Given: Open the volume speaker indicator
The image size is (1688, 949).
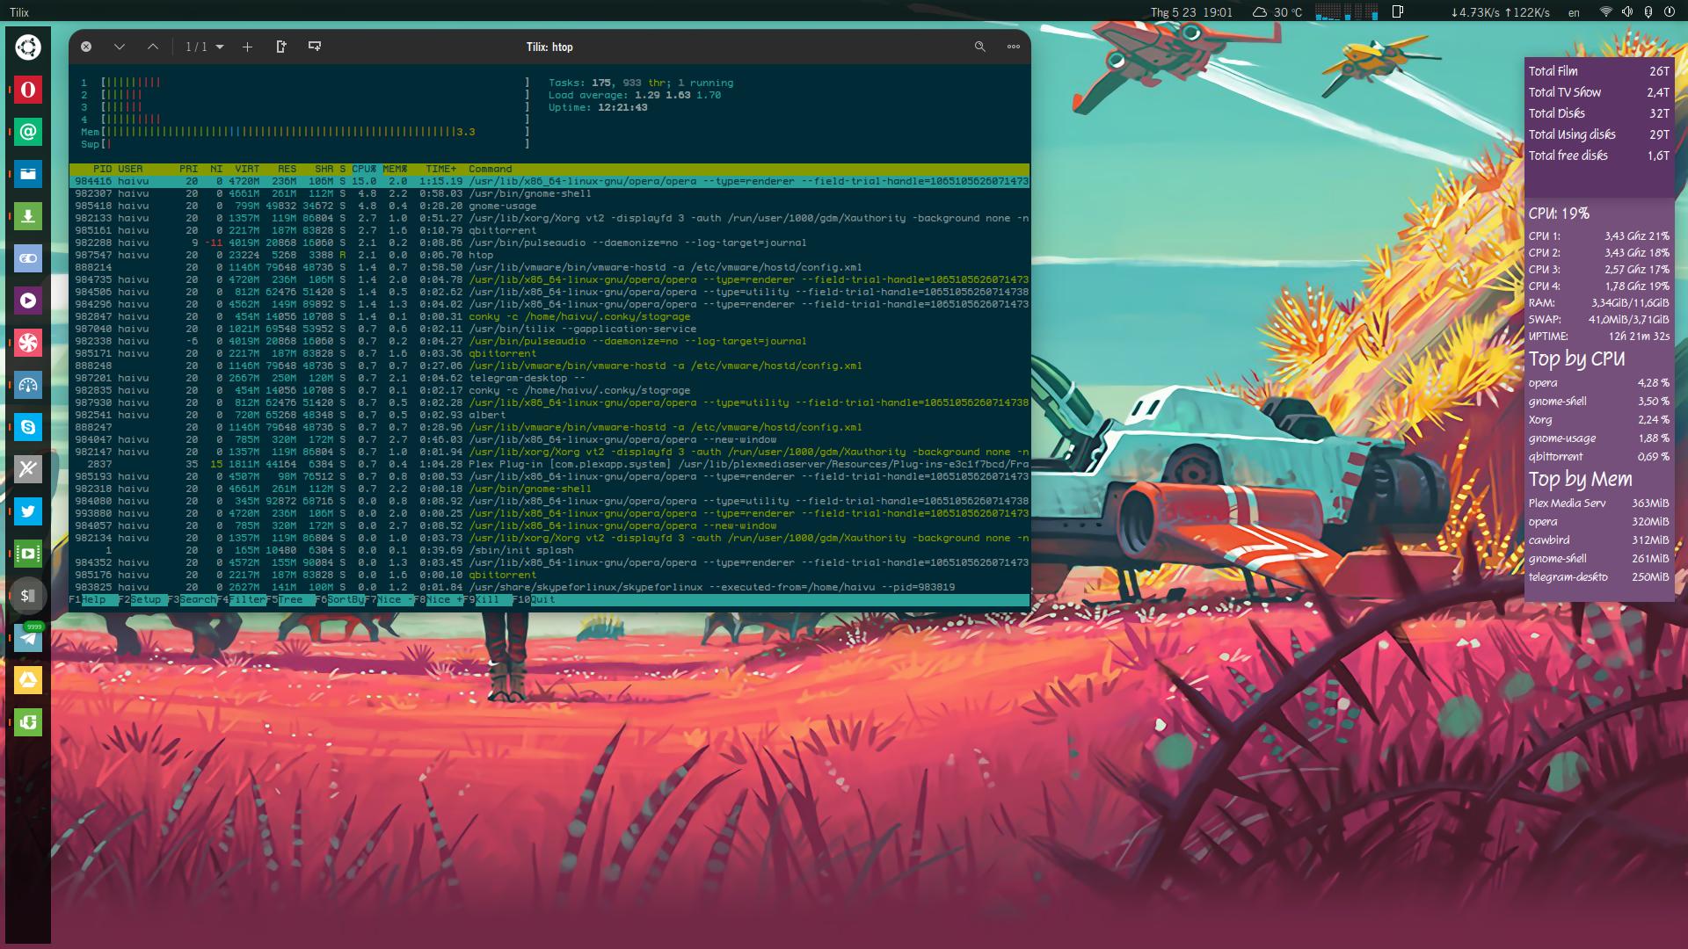Looking at the screenshot, I should tap(1626, 12).
